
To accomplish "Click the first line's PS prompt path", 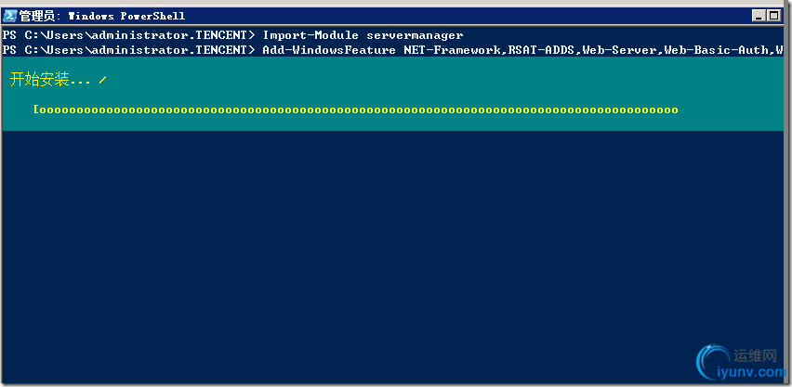I will [131, 35].
